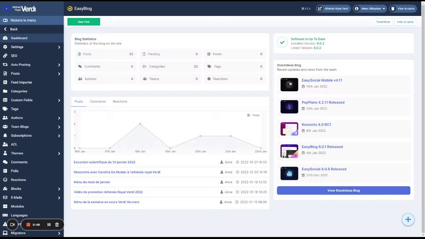Expand the Custom Fields submenu arrow

tap(59, 100)
